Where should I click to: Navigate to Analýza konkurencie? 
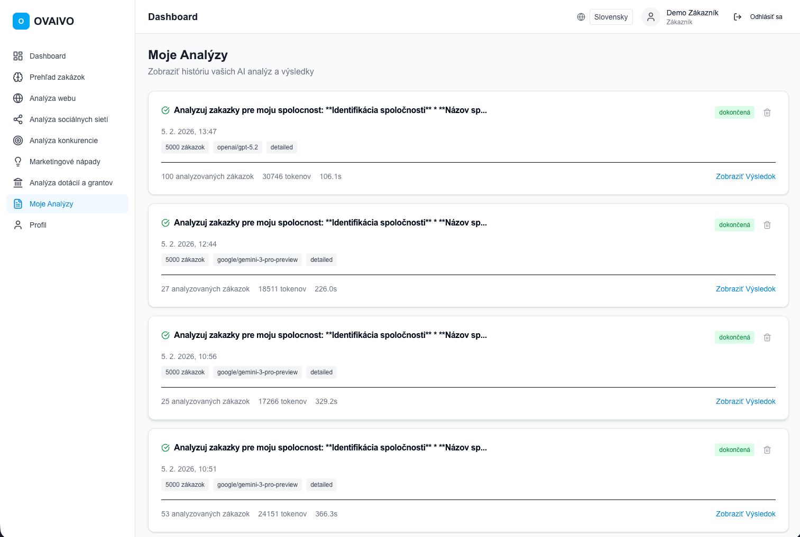click(x=63, y=140)
